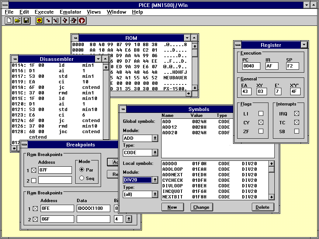The height and width of the screenshot is (239, 319).
Task: Select the Seq mode radio button
Action: click(82, 178)
